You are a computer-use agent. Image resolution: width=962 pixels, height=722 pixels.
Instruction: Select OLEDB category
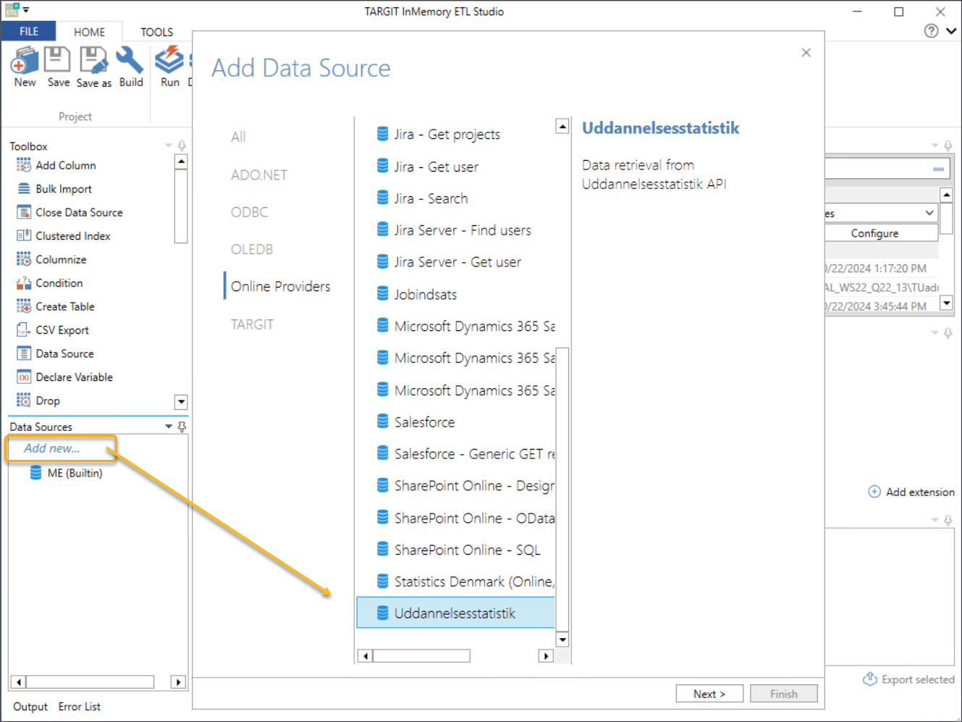coord(252,249)
